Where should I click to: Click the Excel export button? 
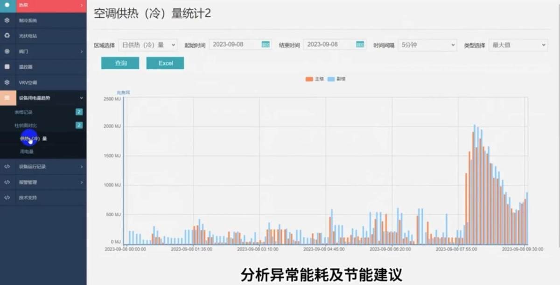pyautogui.click(x=165, y=63)
